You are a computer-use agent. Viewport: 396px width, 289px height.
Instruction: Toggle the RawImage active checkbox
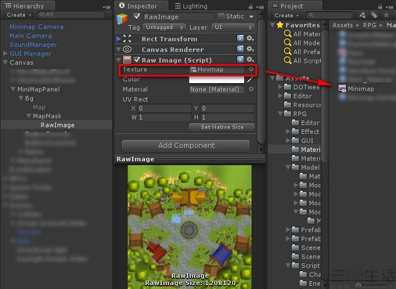point(137,16)
